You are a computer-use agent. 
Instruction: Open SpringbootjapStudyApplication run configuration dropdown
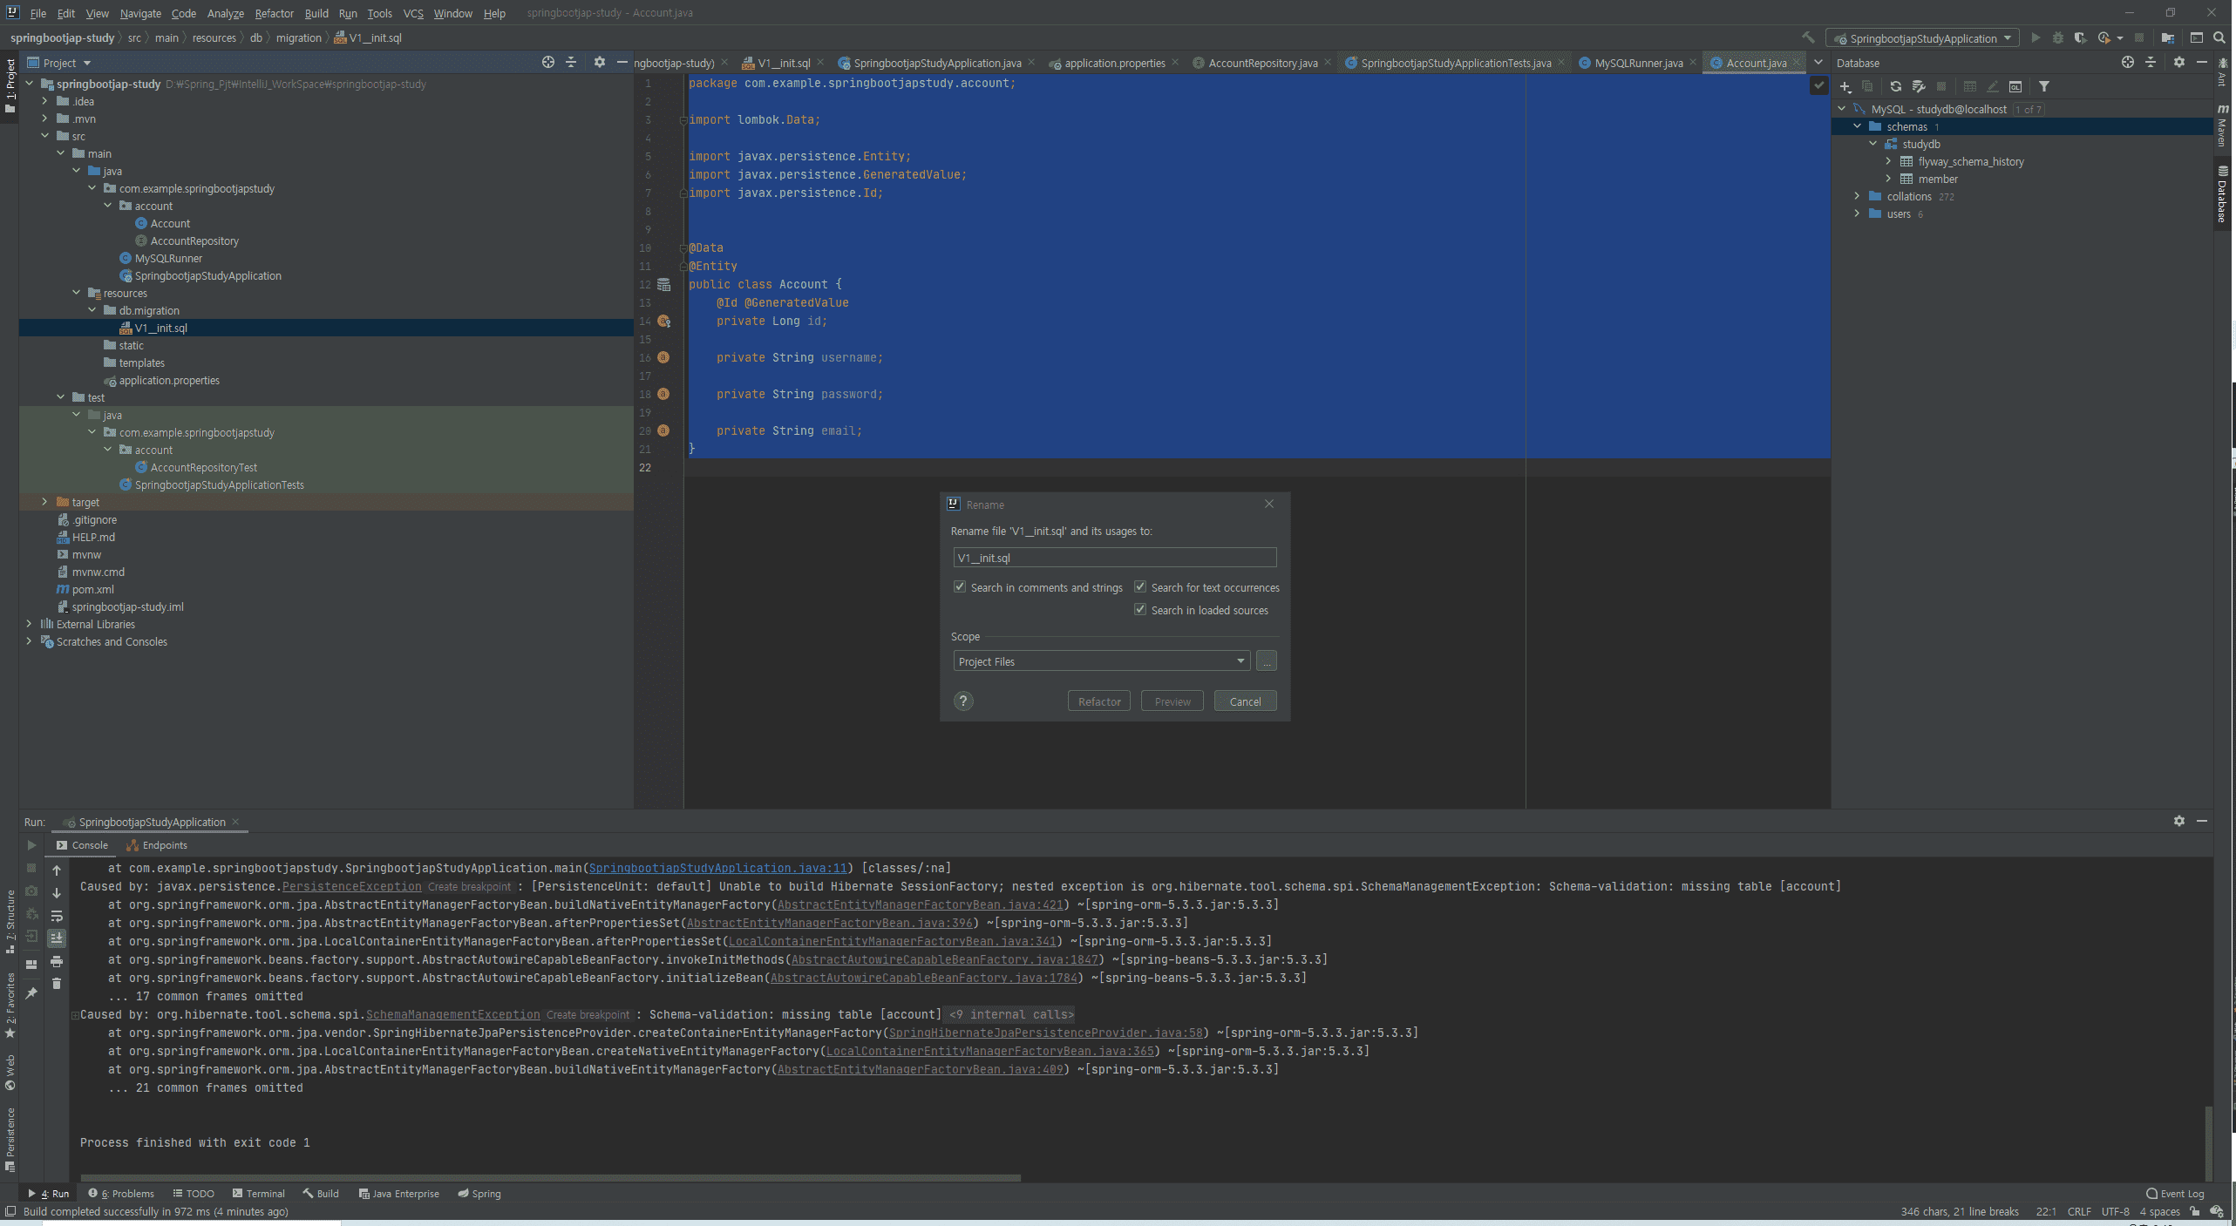click(x=1922, y=38)
